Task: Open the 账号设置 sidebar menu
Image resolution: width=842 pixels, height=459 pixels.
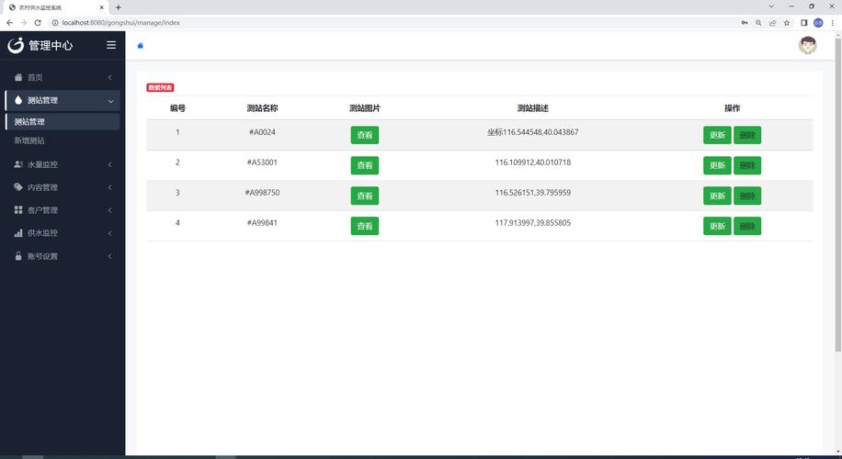Action: pos(63,256)
